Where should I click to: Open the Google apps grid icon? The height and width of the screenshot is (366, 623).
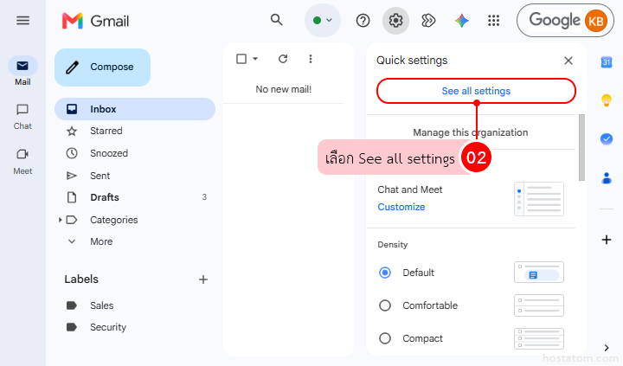click(493, 20)
